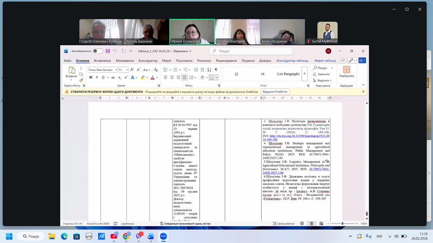
Task: Click the Format Painter brush icon
Action: [x=81, y=80]
